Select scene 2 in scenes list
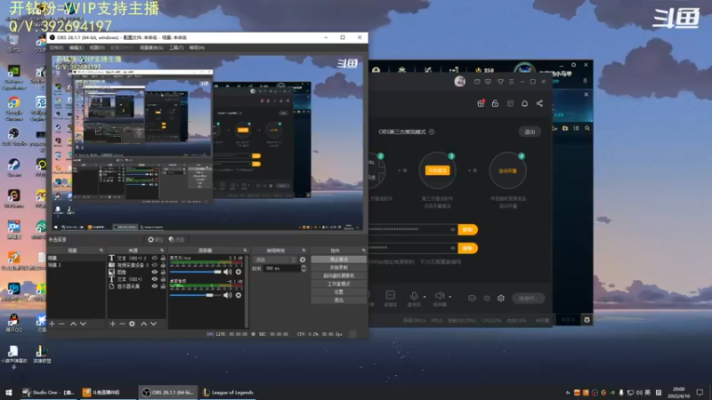 76,265
